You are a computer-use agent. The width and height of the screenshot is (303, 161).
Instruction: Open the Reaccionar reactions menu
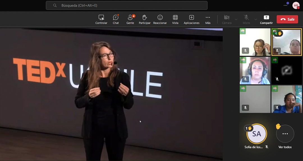(160, 20)
